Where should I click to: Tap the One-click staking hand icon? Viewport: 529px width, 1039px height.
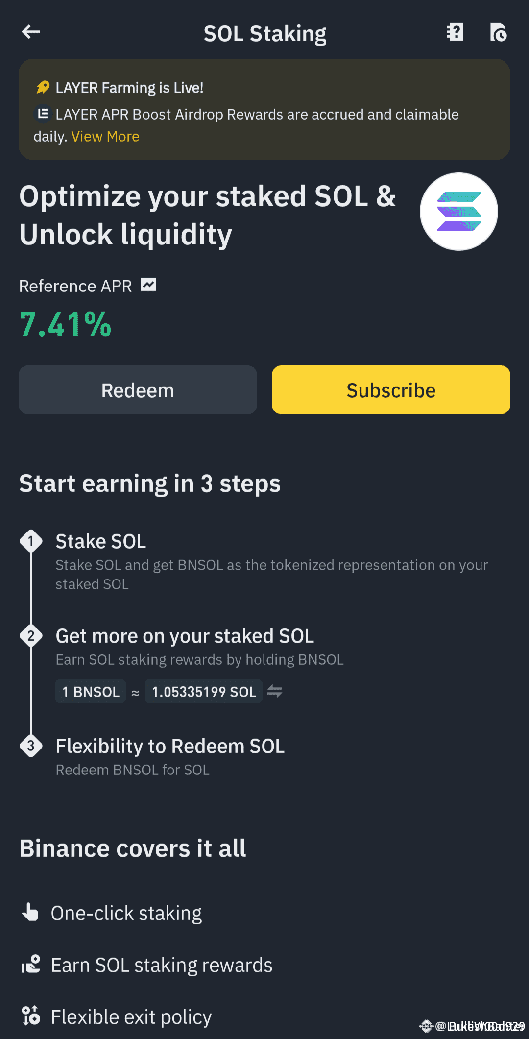30,913
